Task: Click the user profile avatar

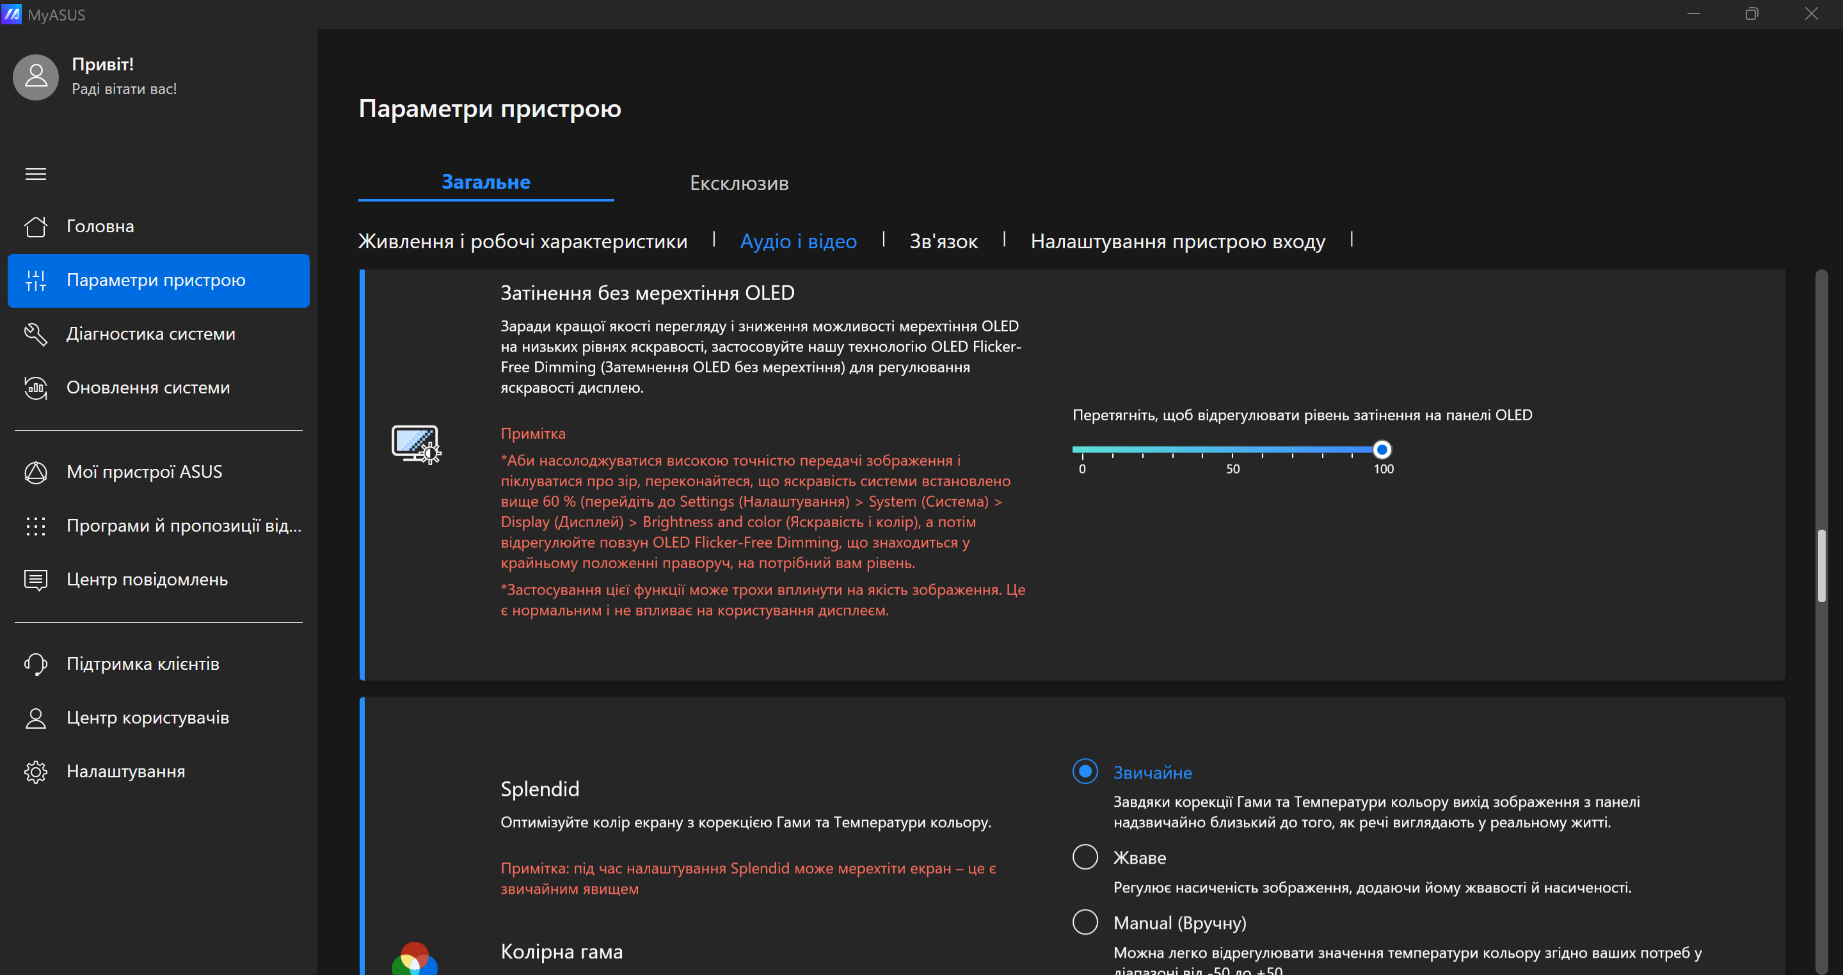Action: click(36, 77)
